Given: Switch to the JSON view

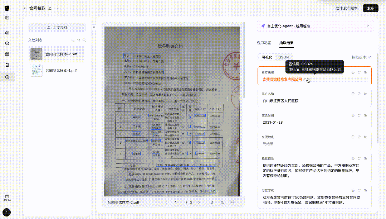Looking at the screenshot, I should click(x=284, y=57).
